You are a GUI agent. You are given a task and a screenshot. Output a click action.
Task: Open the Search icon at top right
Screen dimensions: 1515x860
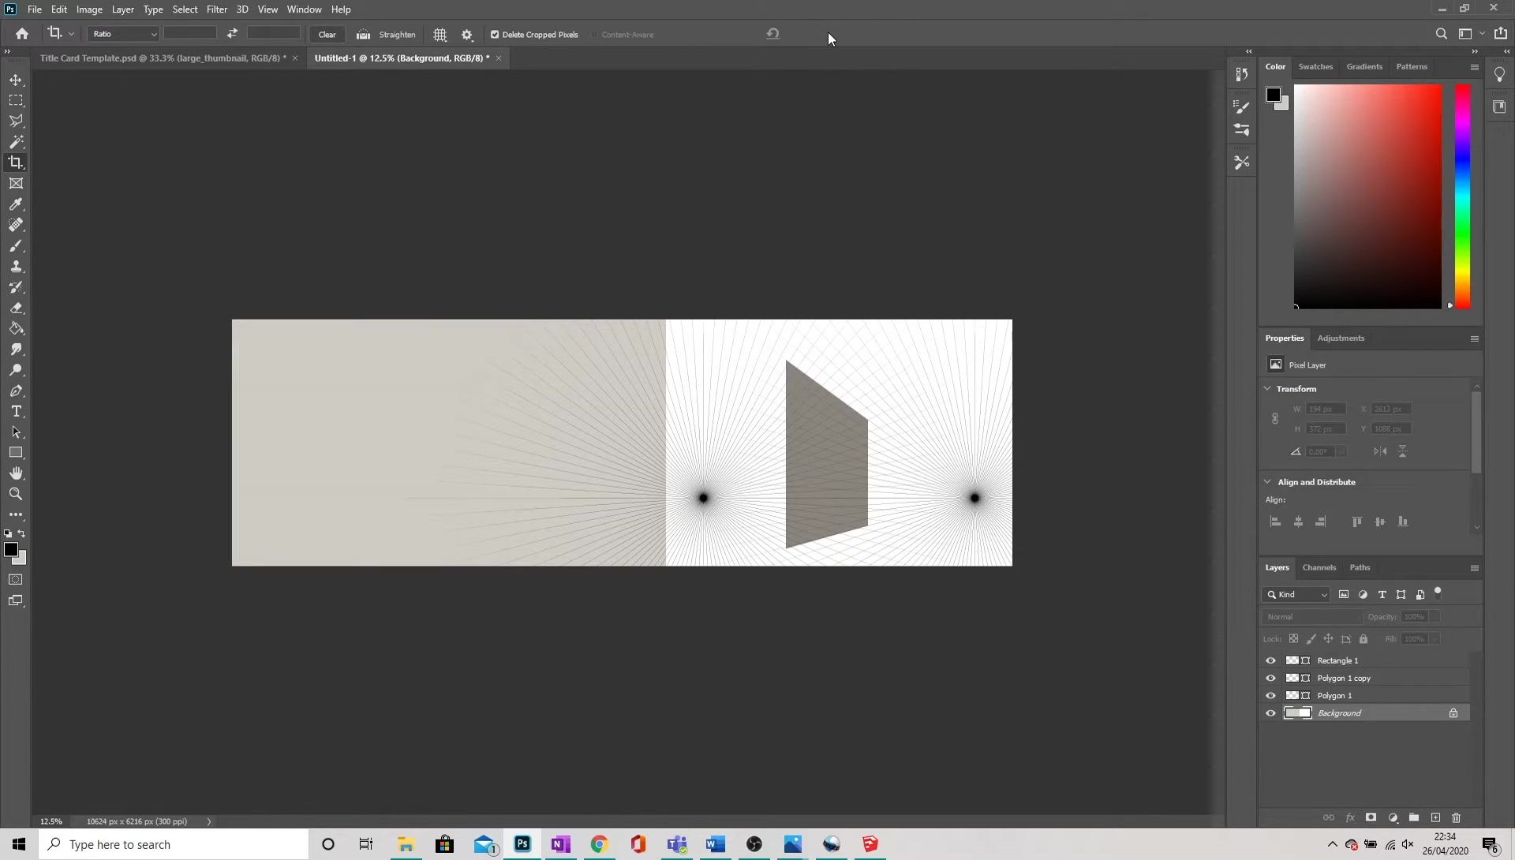1442,34
